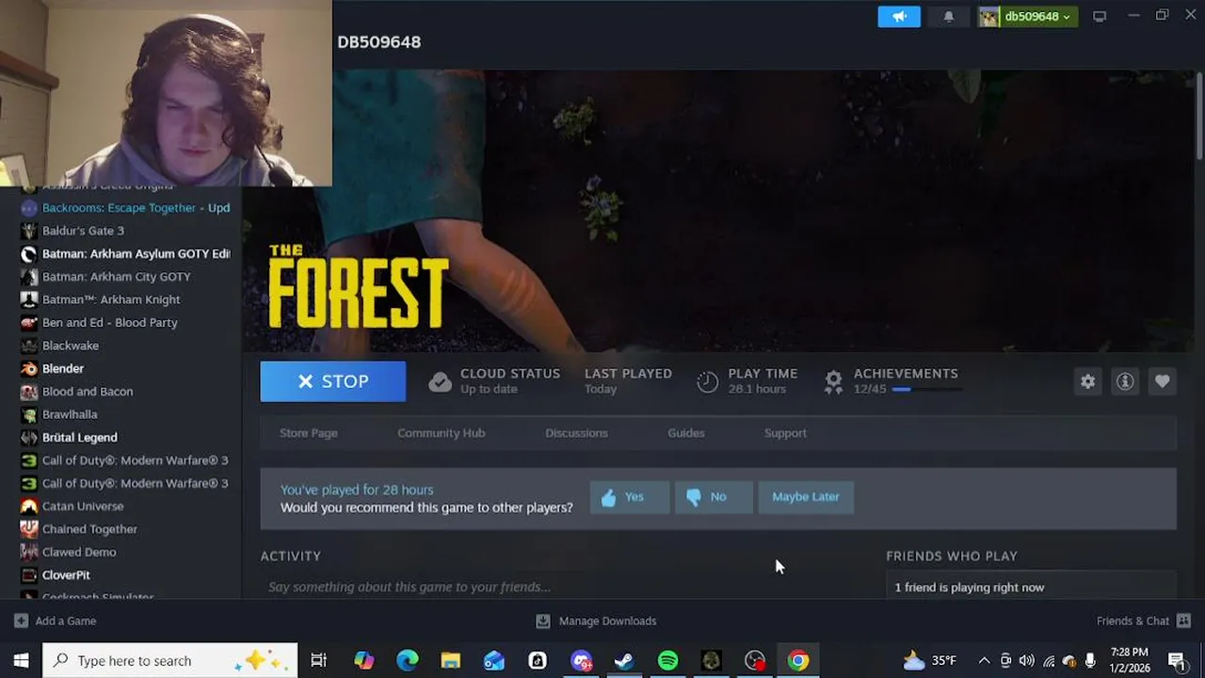The image size is (1205, 678).
Task: Add The Forest to favorites with the heart
Action: pos(1163,381)
